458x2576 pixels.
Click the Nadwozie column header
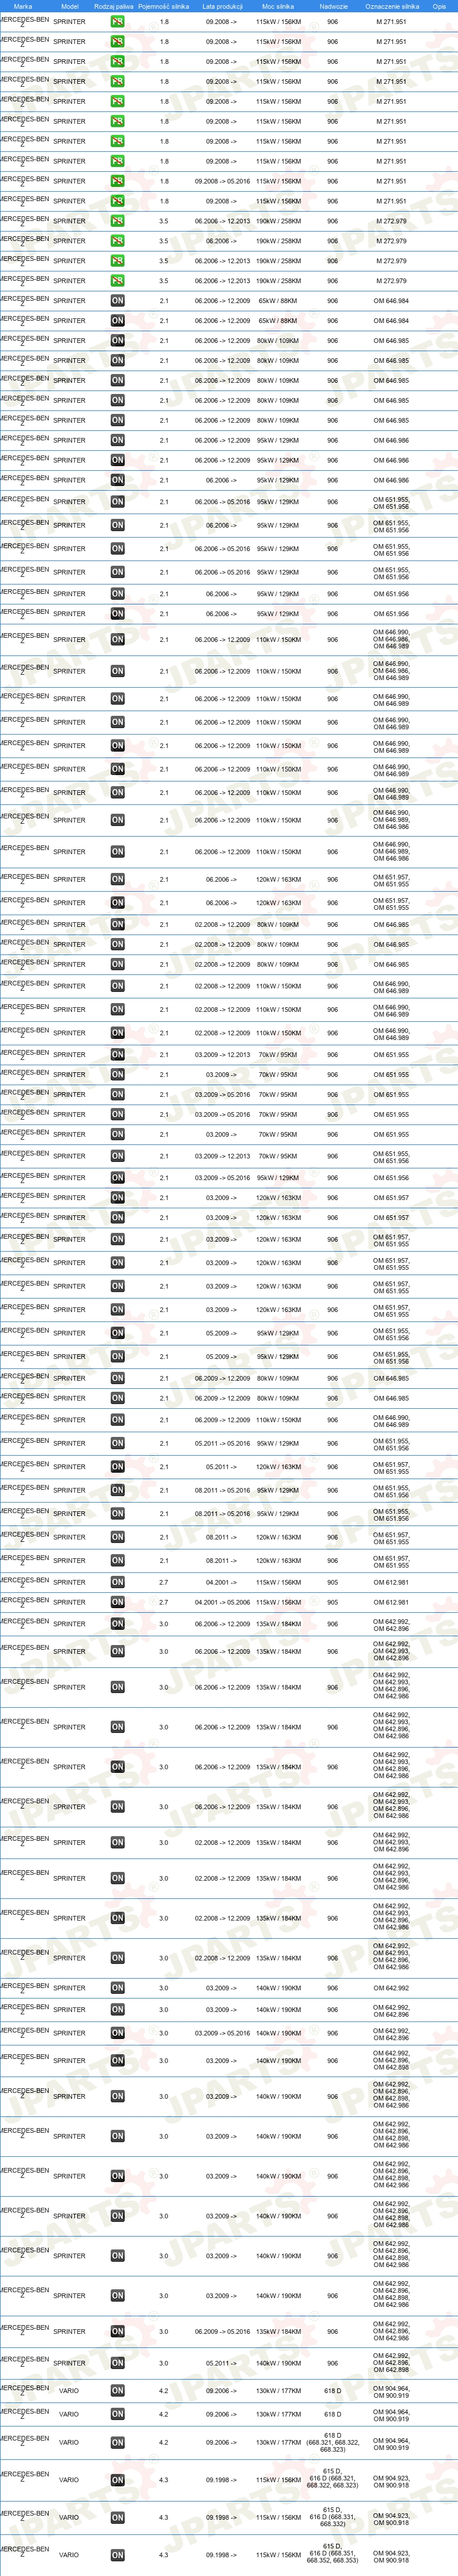pos(333,6)
